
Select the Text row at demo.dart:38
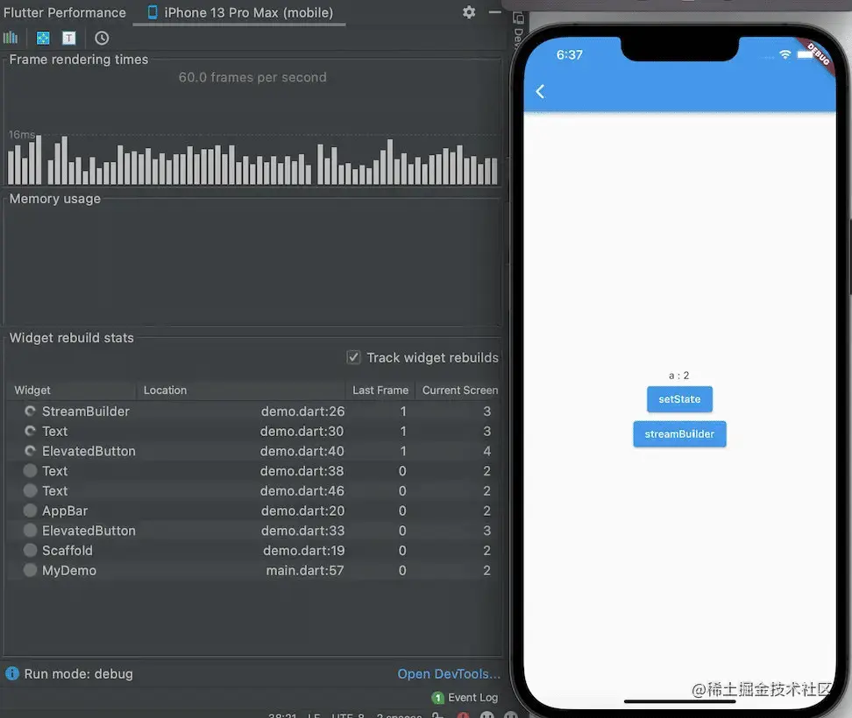(x=253, y=471)
